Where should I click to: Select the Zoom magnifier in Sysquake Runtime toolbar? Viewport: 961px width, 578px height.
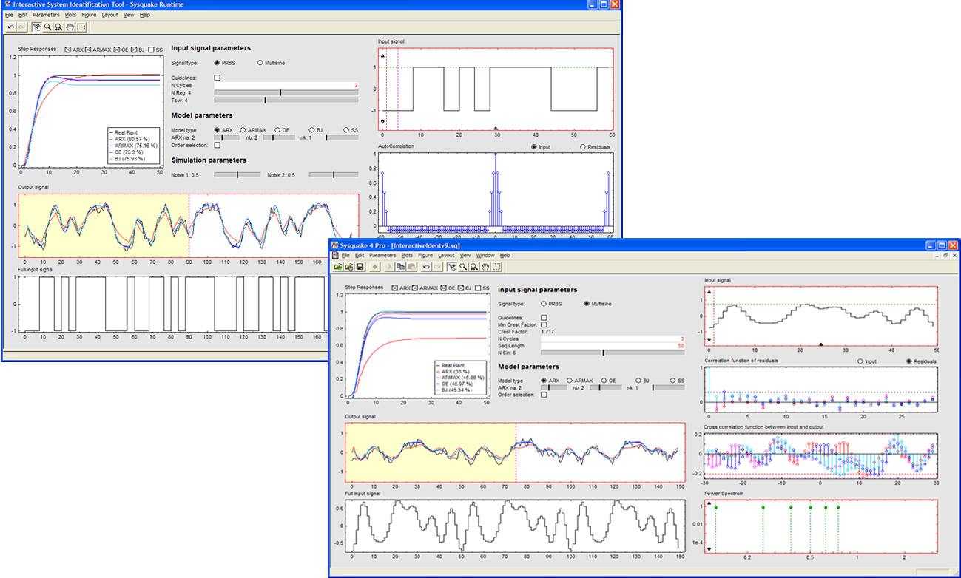pos(47,27)
